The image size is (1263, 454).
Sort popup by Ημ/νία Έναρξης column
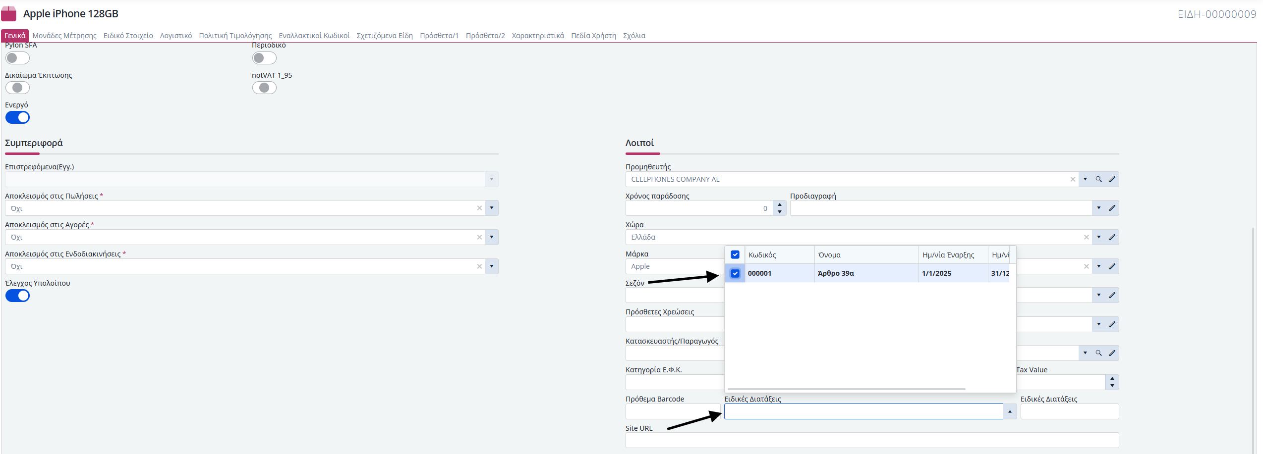pyautogui.click(x=953, y=255)
